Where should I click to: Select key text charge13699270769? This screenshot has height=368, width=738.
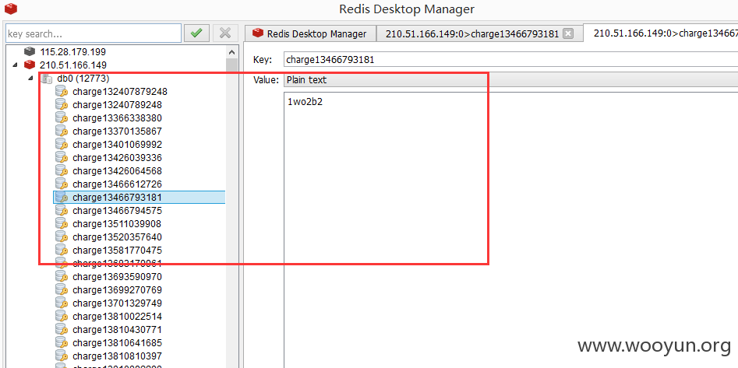tap(117, 289)
